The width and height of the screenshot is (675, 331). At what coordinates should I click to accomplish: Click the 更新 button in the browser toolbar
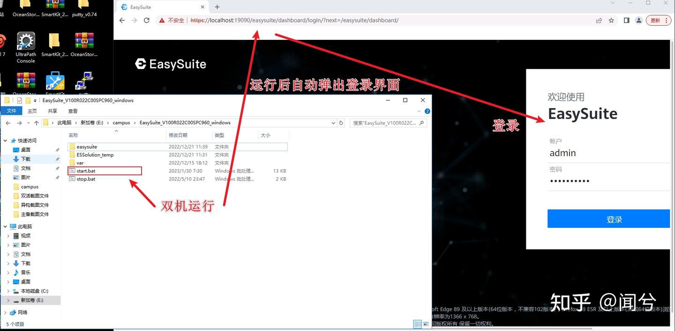pos(656,20)
